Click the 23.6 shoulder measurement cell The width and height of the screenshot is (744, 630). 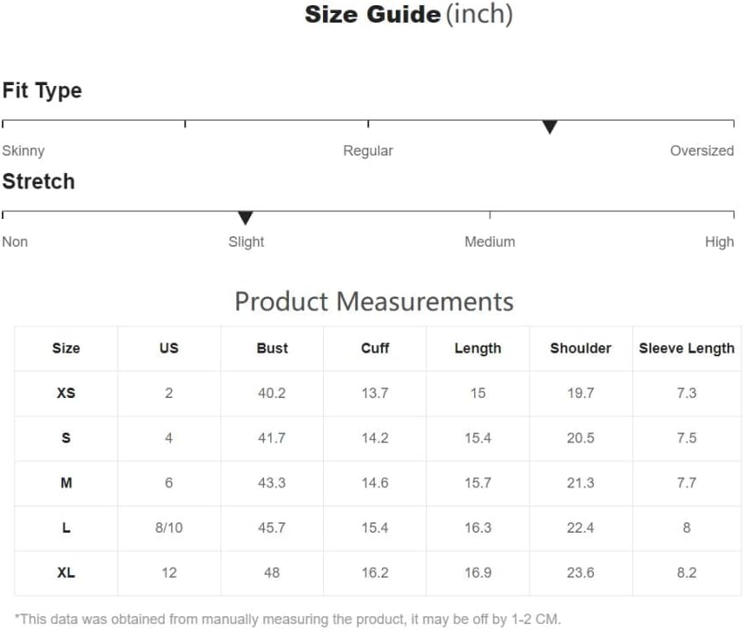581,573
